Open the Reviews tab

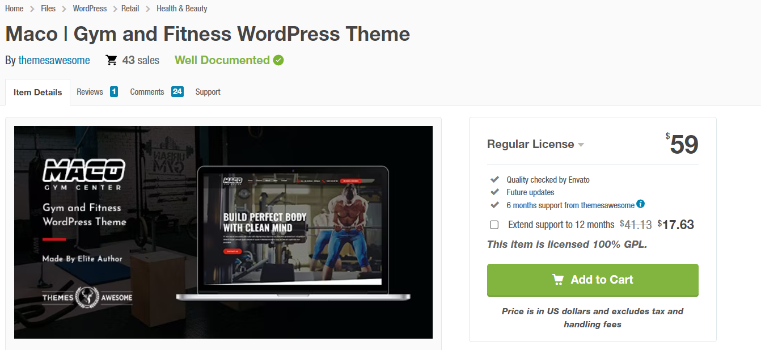click(x=90, y=92)
